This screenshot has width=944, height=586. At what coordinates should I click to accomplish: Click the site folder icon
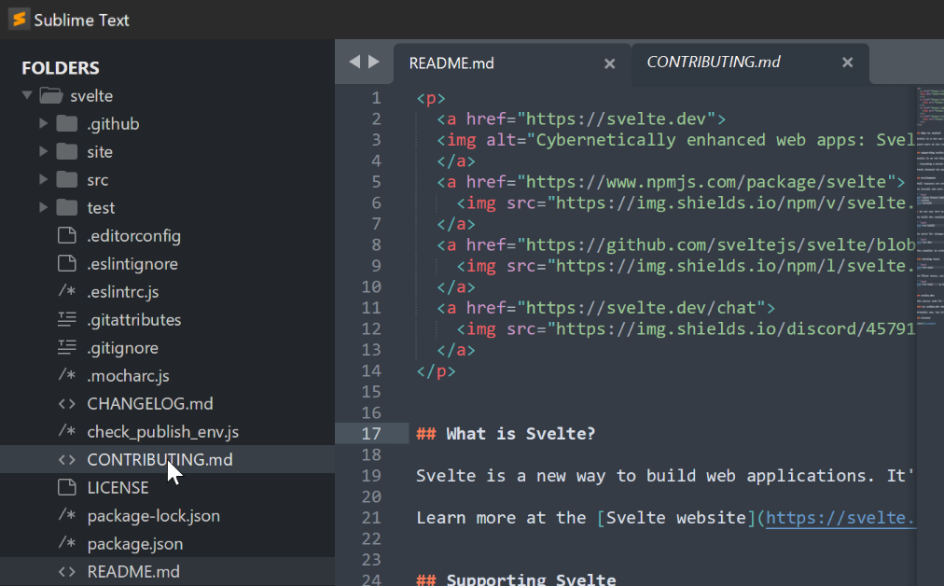click(x=67, y=151)
